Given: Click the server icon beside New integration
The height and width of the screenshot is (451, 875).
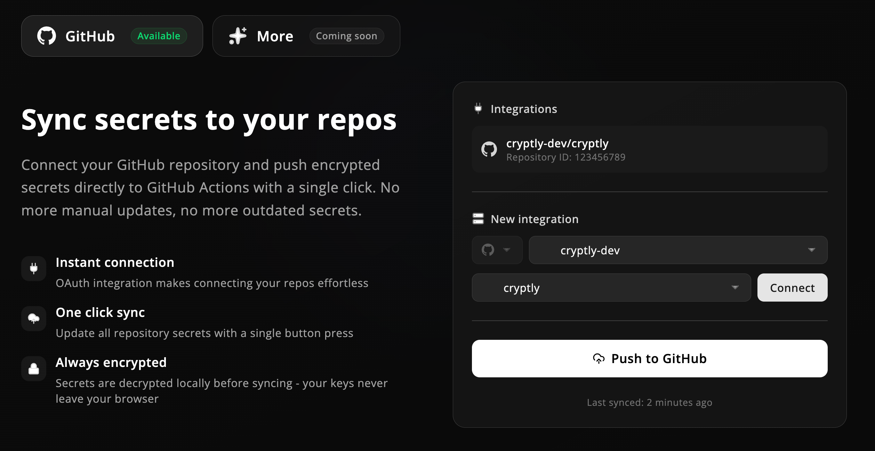Looking at the screenshot, I should (x=478, y=219).
